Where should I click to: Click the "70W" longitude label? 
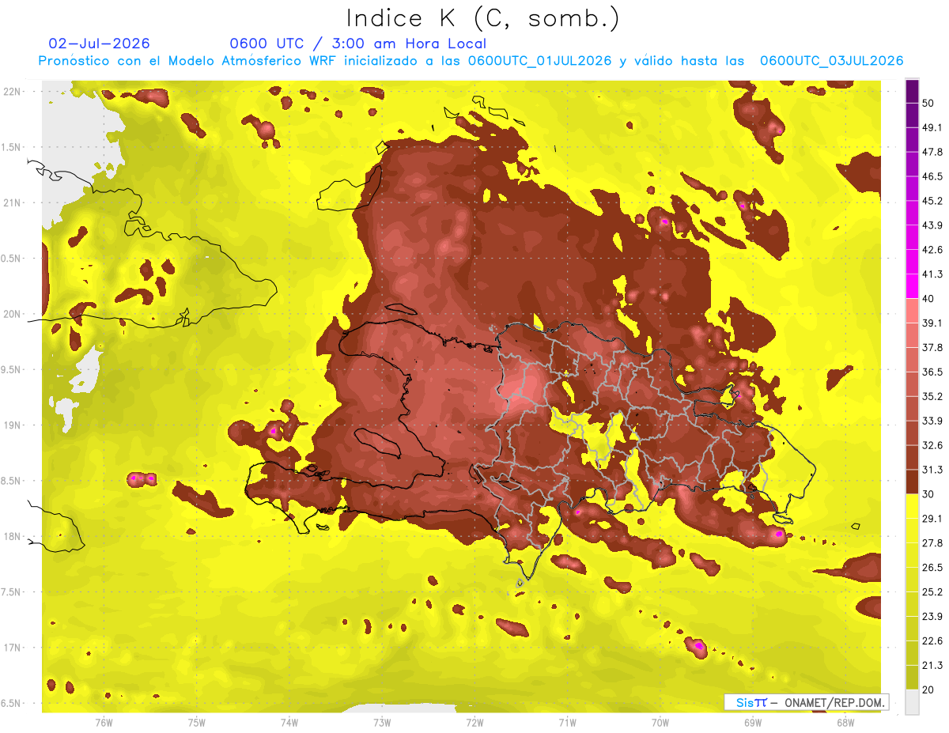pyautogui.click(x=660, y=723)
